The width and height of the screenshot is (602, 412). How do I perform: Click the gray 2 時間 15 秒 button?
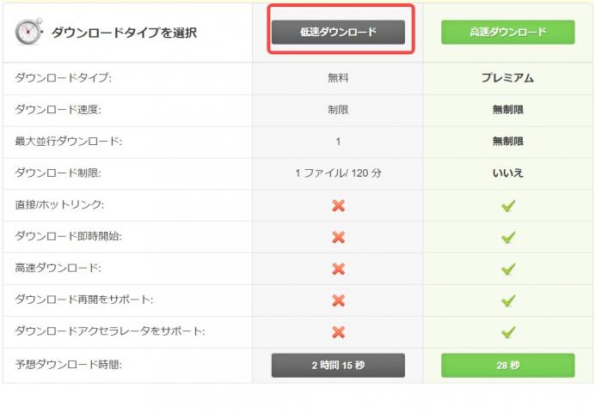point(338,365)
